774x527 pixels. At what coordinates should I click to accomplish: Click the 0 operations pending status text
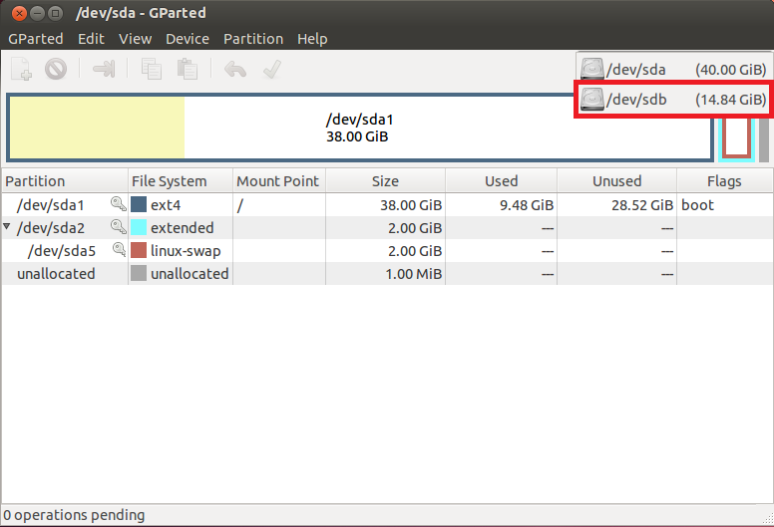pos(74,515)
